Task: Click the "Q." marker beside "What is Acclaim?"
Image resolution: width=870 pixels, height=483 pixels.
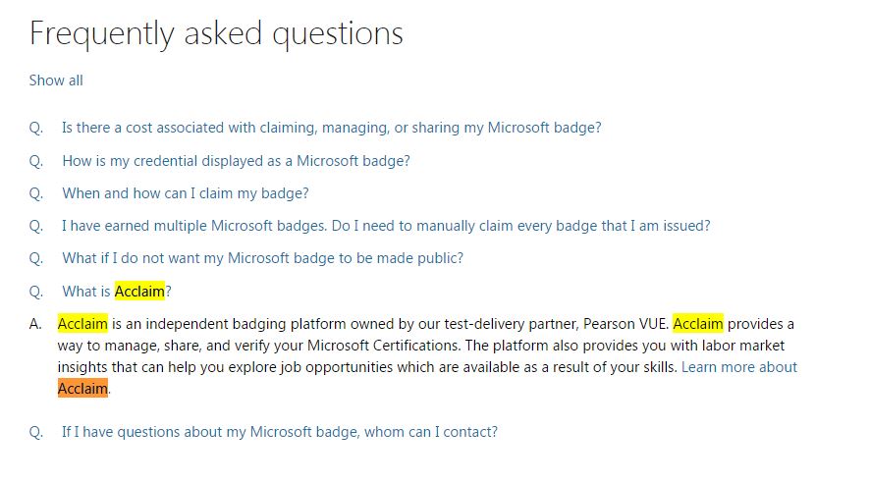Action: point(36,292)
